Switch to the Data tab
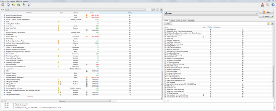 [179, 21]
